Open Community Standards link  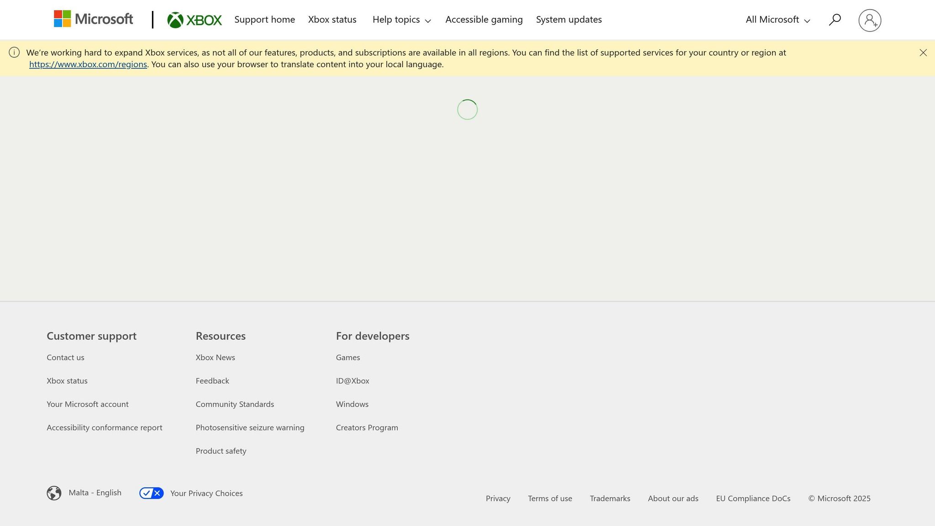[x=235, y=404]
